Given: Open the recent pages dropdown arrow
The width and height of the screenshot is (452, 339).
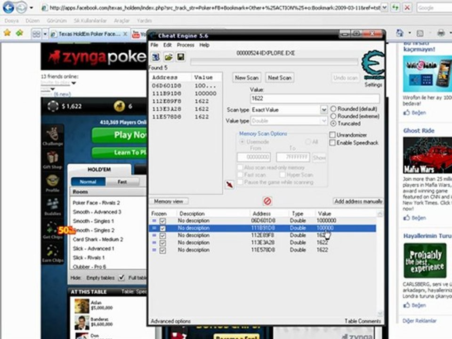Looking at the screenshot, I should click(31, 8).
